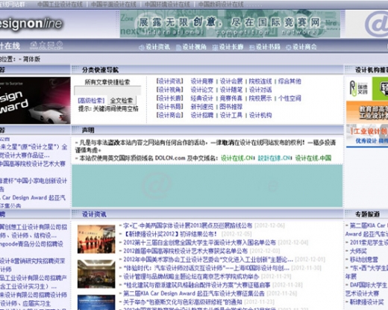Screen dimensions: 388x310
Task: Open the 设计随笔 category link
Action: 231,90
